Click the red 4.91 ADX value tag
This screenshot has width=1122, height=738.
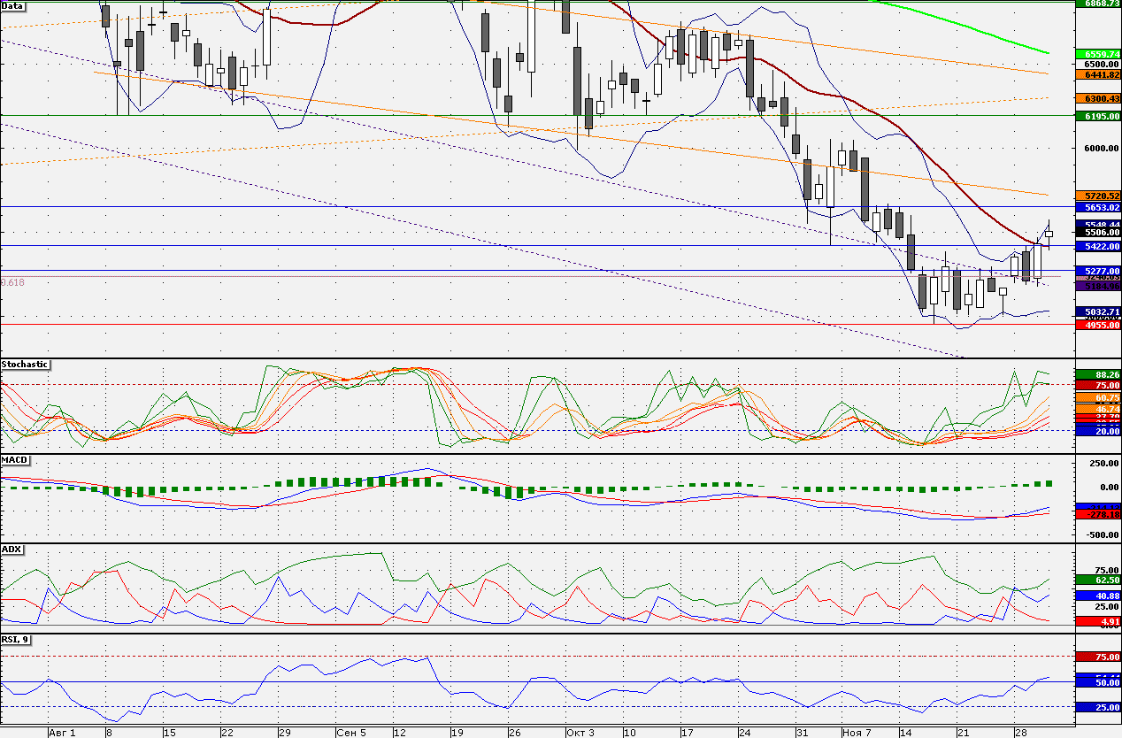coord(1097,622)
